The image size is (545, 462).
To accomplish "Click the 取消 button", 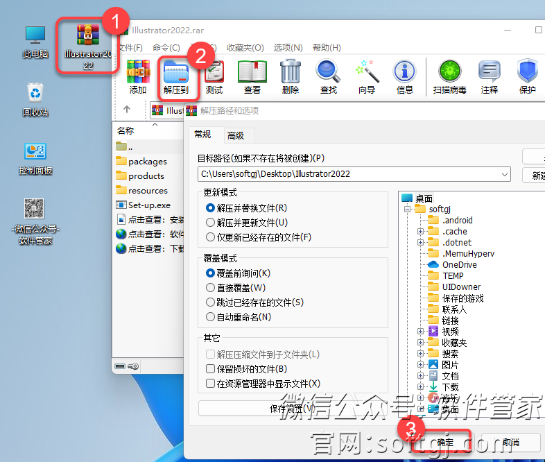I will (x=511, y=443).
